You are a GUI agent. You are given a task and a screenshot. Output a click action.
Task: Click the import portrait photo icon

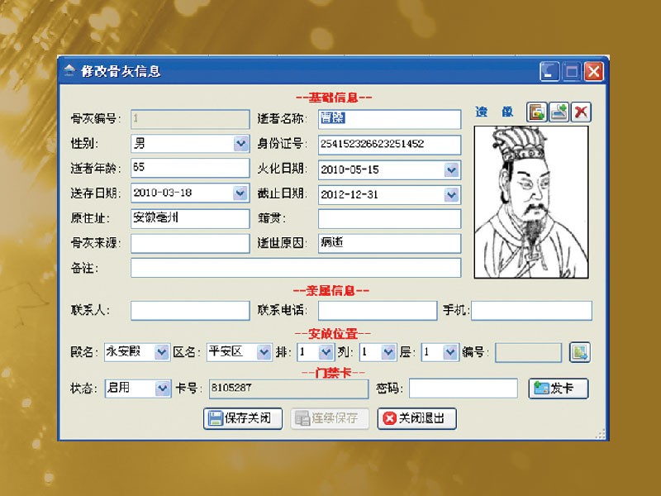(559, 112)
